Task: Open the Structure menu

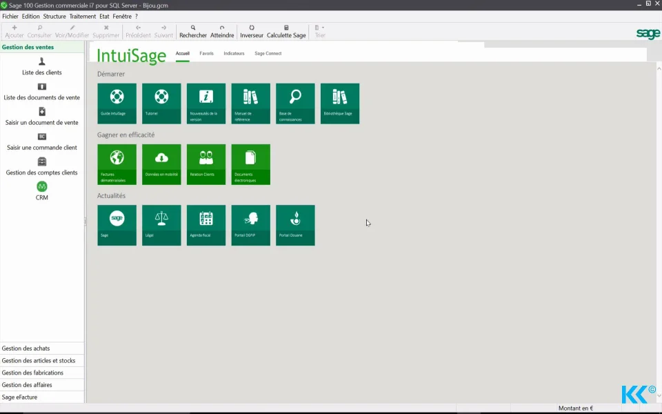Action: 54,17
